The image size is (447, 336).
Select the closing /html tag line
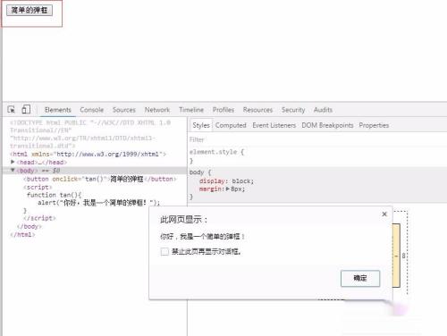pyautogui.click(x=22, y=235)
